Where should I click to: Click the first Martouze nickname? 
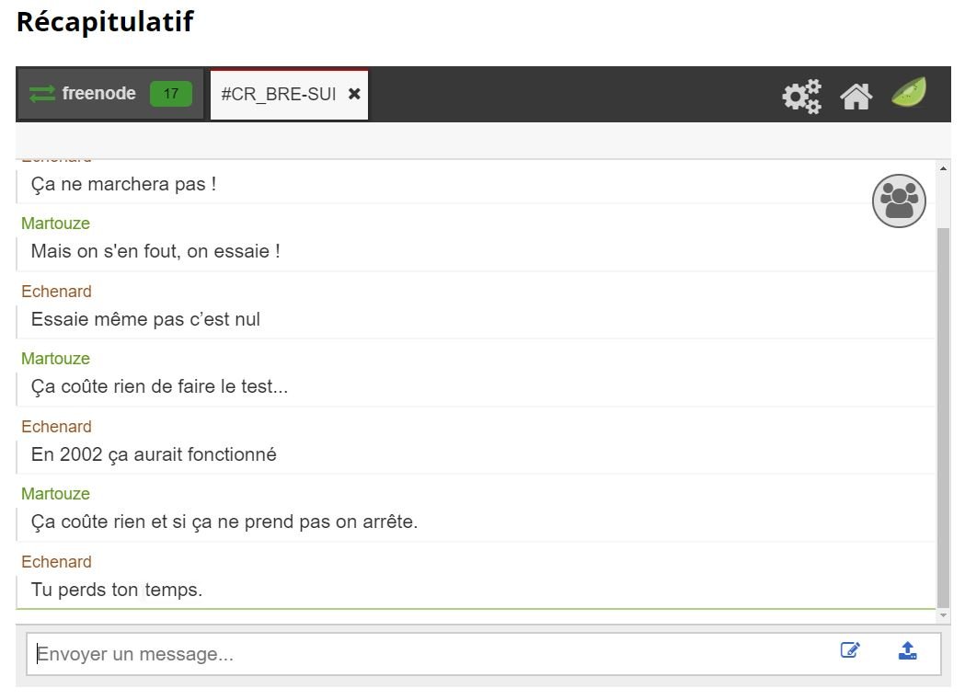55,224
